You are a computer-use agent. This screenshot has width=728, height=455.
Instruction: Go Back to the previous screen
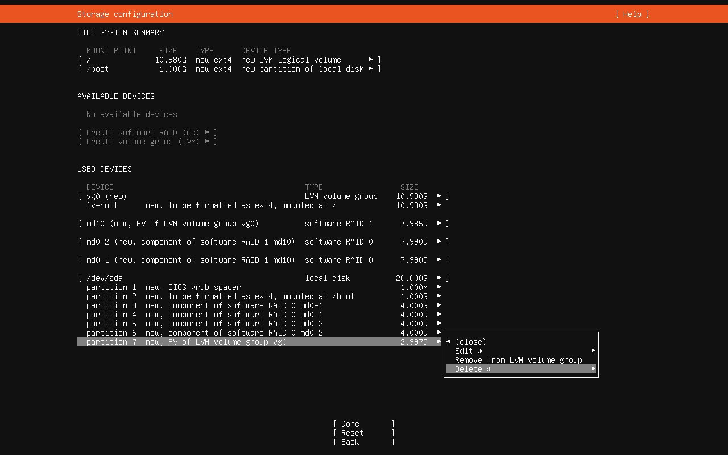[x=363, y=442]
